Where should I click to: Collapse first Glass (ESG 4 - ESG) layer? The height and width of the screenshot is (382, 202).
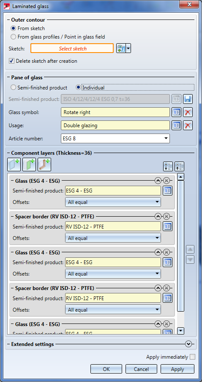(x=13, y=181)
